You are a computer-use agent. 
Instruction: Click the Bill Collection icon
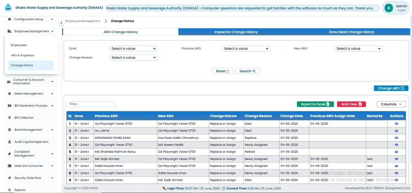pyautogui.click(x=9, y=118)
